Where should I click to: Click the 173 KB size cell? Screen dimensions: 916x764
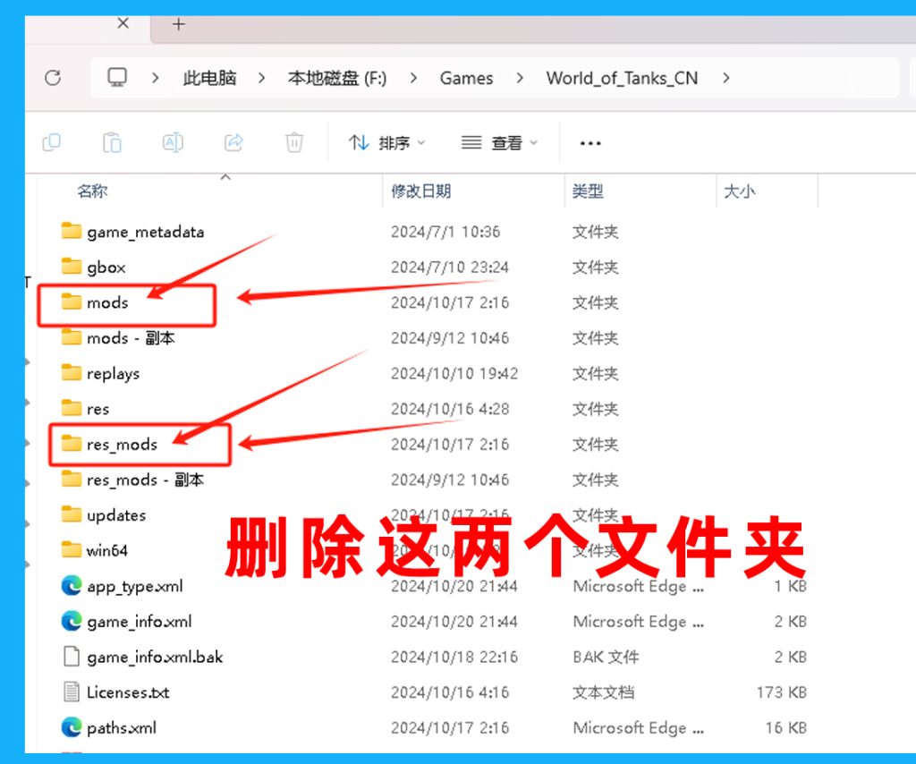[781, 692]
